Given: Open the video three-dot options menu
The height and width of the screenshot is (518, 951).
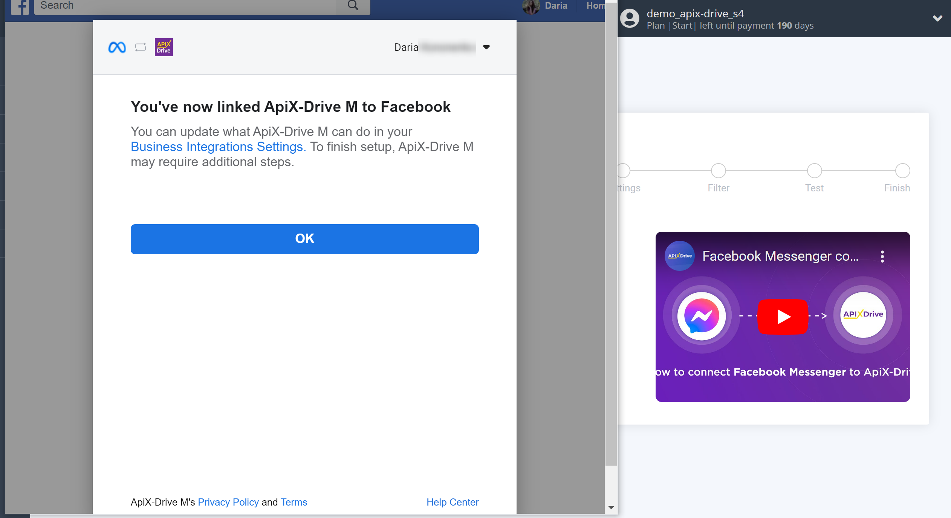Looking at the screenshot, I should point(882,257).
